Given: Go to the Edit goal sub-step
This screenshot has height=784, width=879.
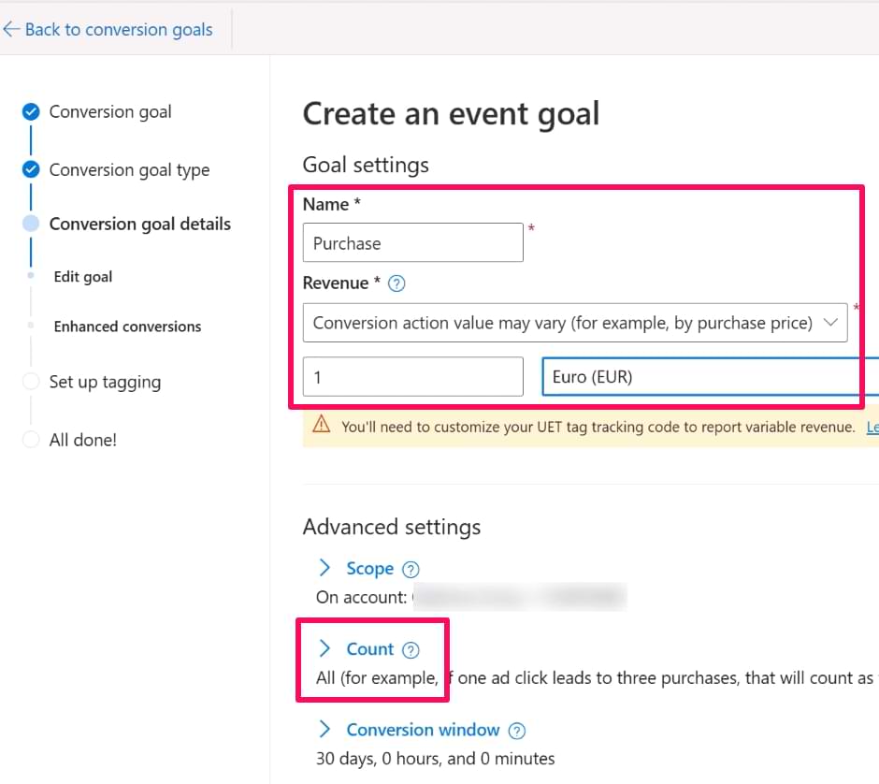Looking at the screenshot, I should point(83,277).
